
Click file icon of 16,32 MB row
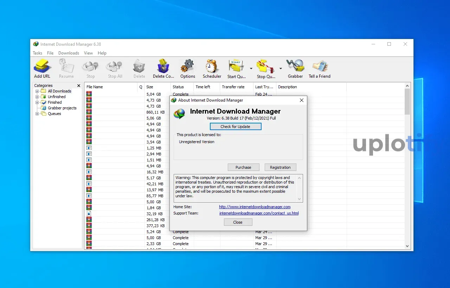click(x=89, y=172)
